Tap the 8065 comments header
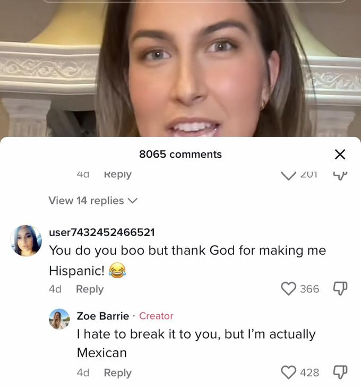 180,154
